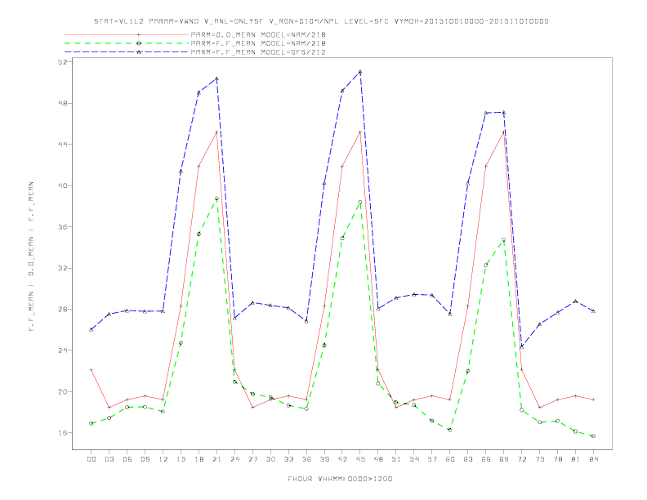Click red O.O_MEAN plus marker at hour 00
Image resolution: width=647 pixels, height=500 pixels.
91,369
